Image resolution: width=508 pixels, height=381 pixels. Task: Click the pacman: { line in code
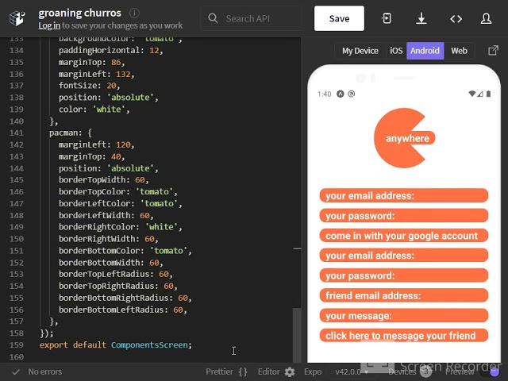pos(71,133)
